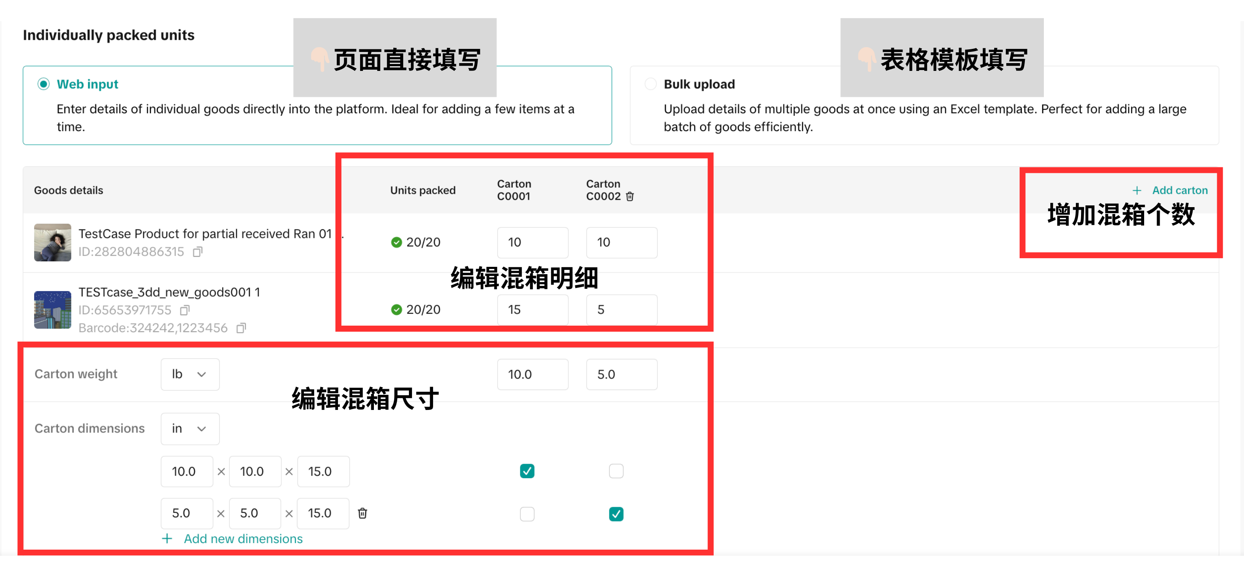
Task: Copy product ID 65653971755
Action: pyautogui.click(x=185, y=310)
